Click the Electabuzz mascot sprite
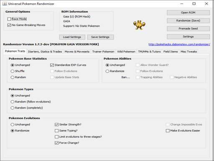Screen dimensions: 214x161 (x=139, y=25)
